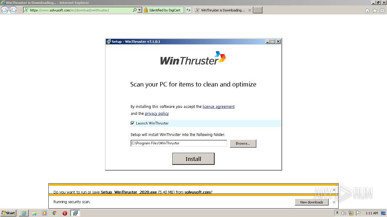Open Opera taskbar icon
Screen dimensions: 387x217
point(65,213)
